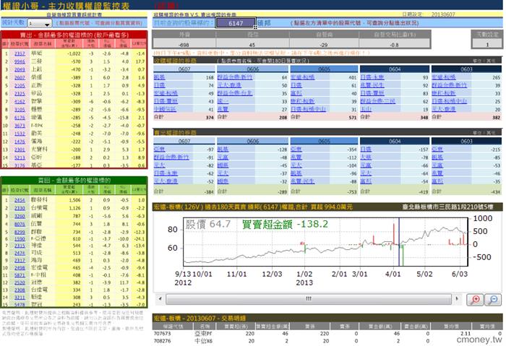Click the 亞東PF name cell
The width and height of the screenshot is (506, 346).
tap(203, 334)
